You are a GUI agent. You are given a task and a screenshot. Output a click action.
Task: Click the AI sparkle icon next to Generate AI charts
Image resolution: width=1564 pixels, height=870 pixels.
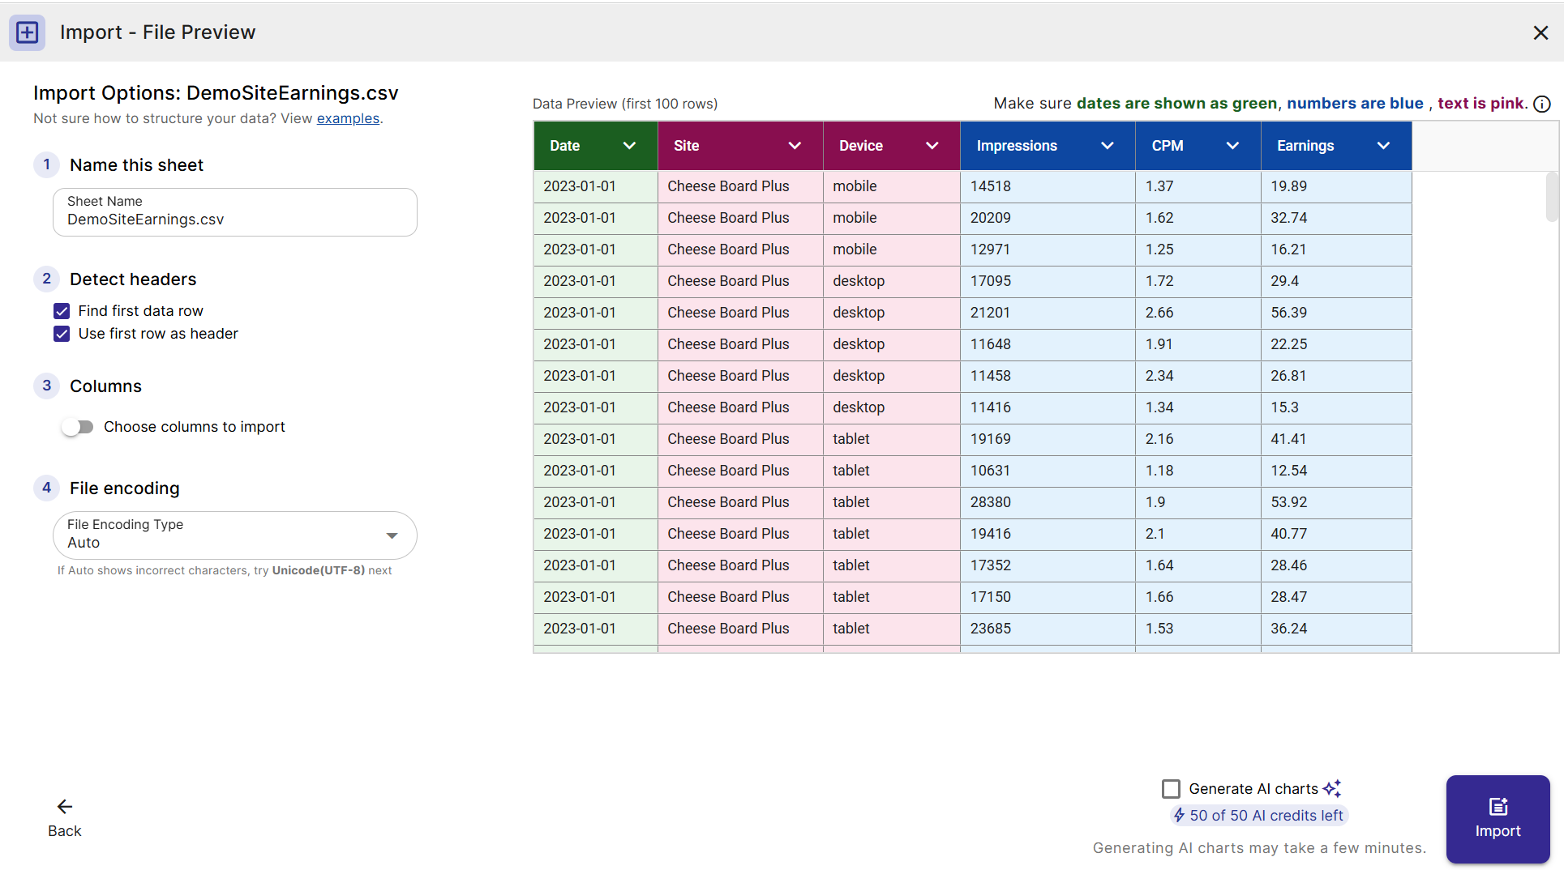point(1332,788)
